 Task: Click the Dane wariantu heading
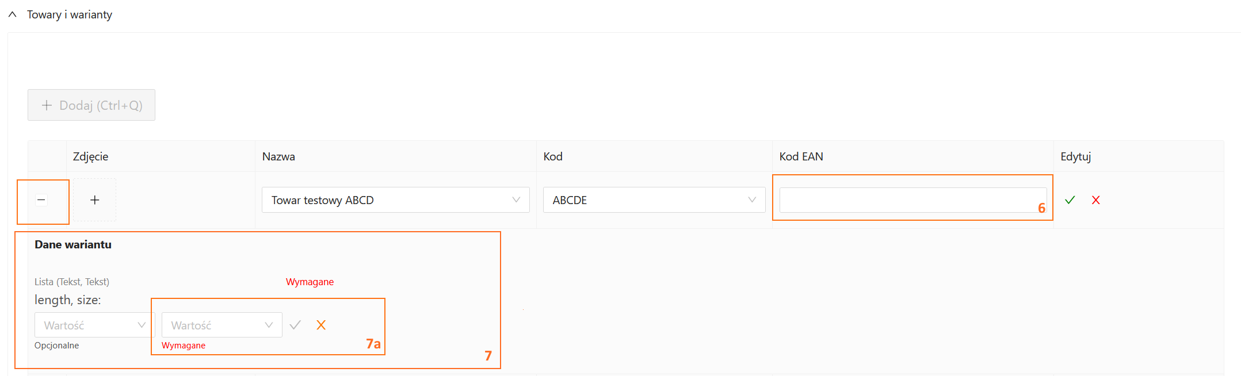(x=73, y=244)
